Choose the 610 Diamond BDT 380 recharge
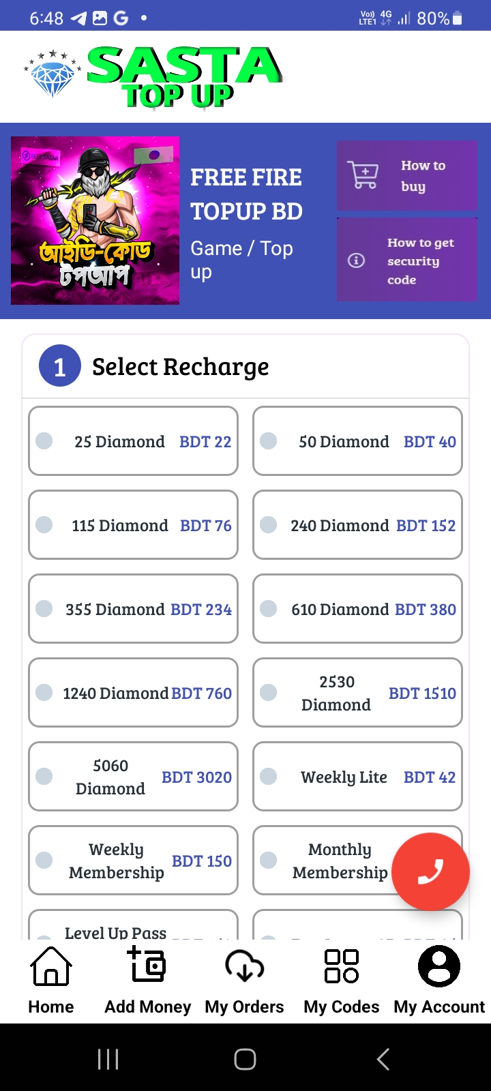The width and height of the screenshot is (491, 1091). point(357,609)
